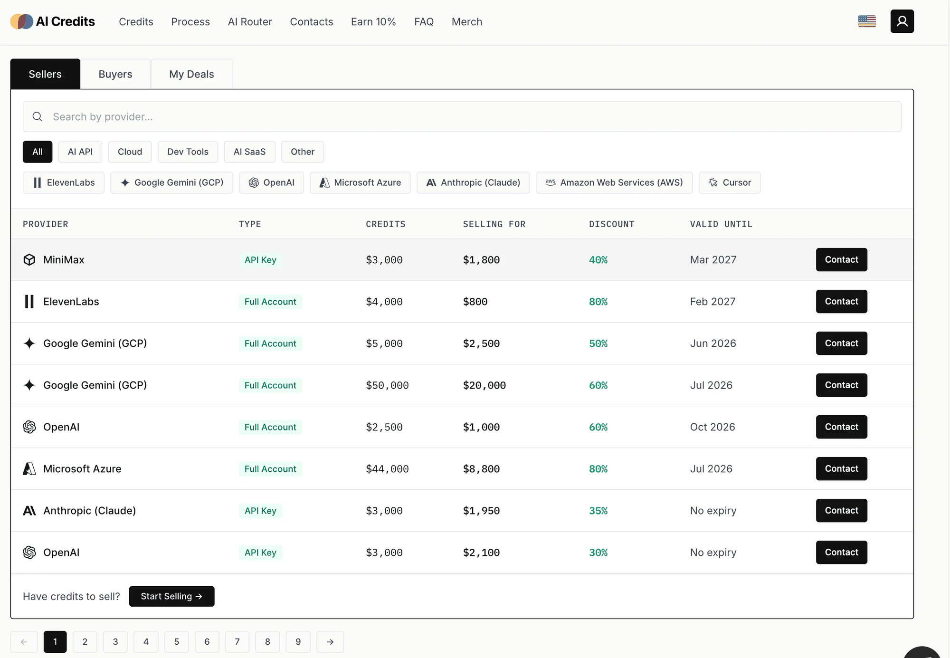Select the AI SaaS category filter
This screenshot has height=658, width=950.
(249, 152)
